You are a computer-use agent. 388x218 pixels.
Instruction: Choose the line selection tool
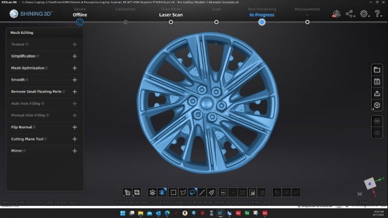pos(202,193)
